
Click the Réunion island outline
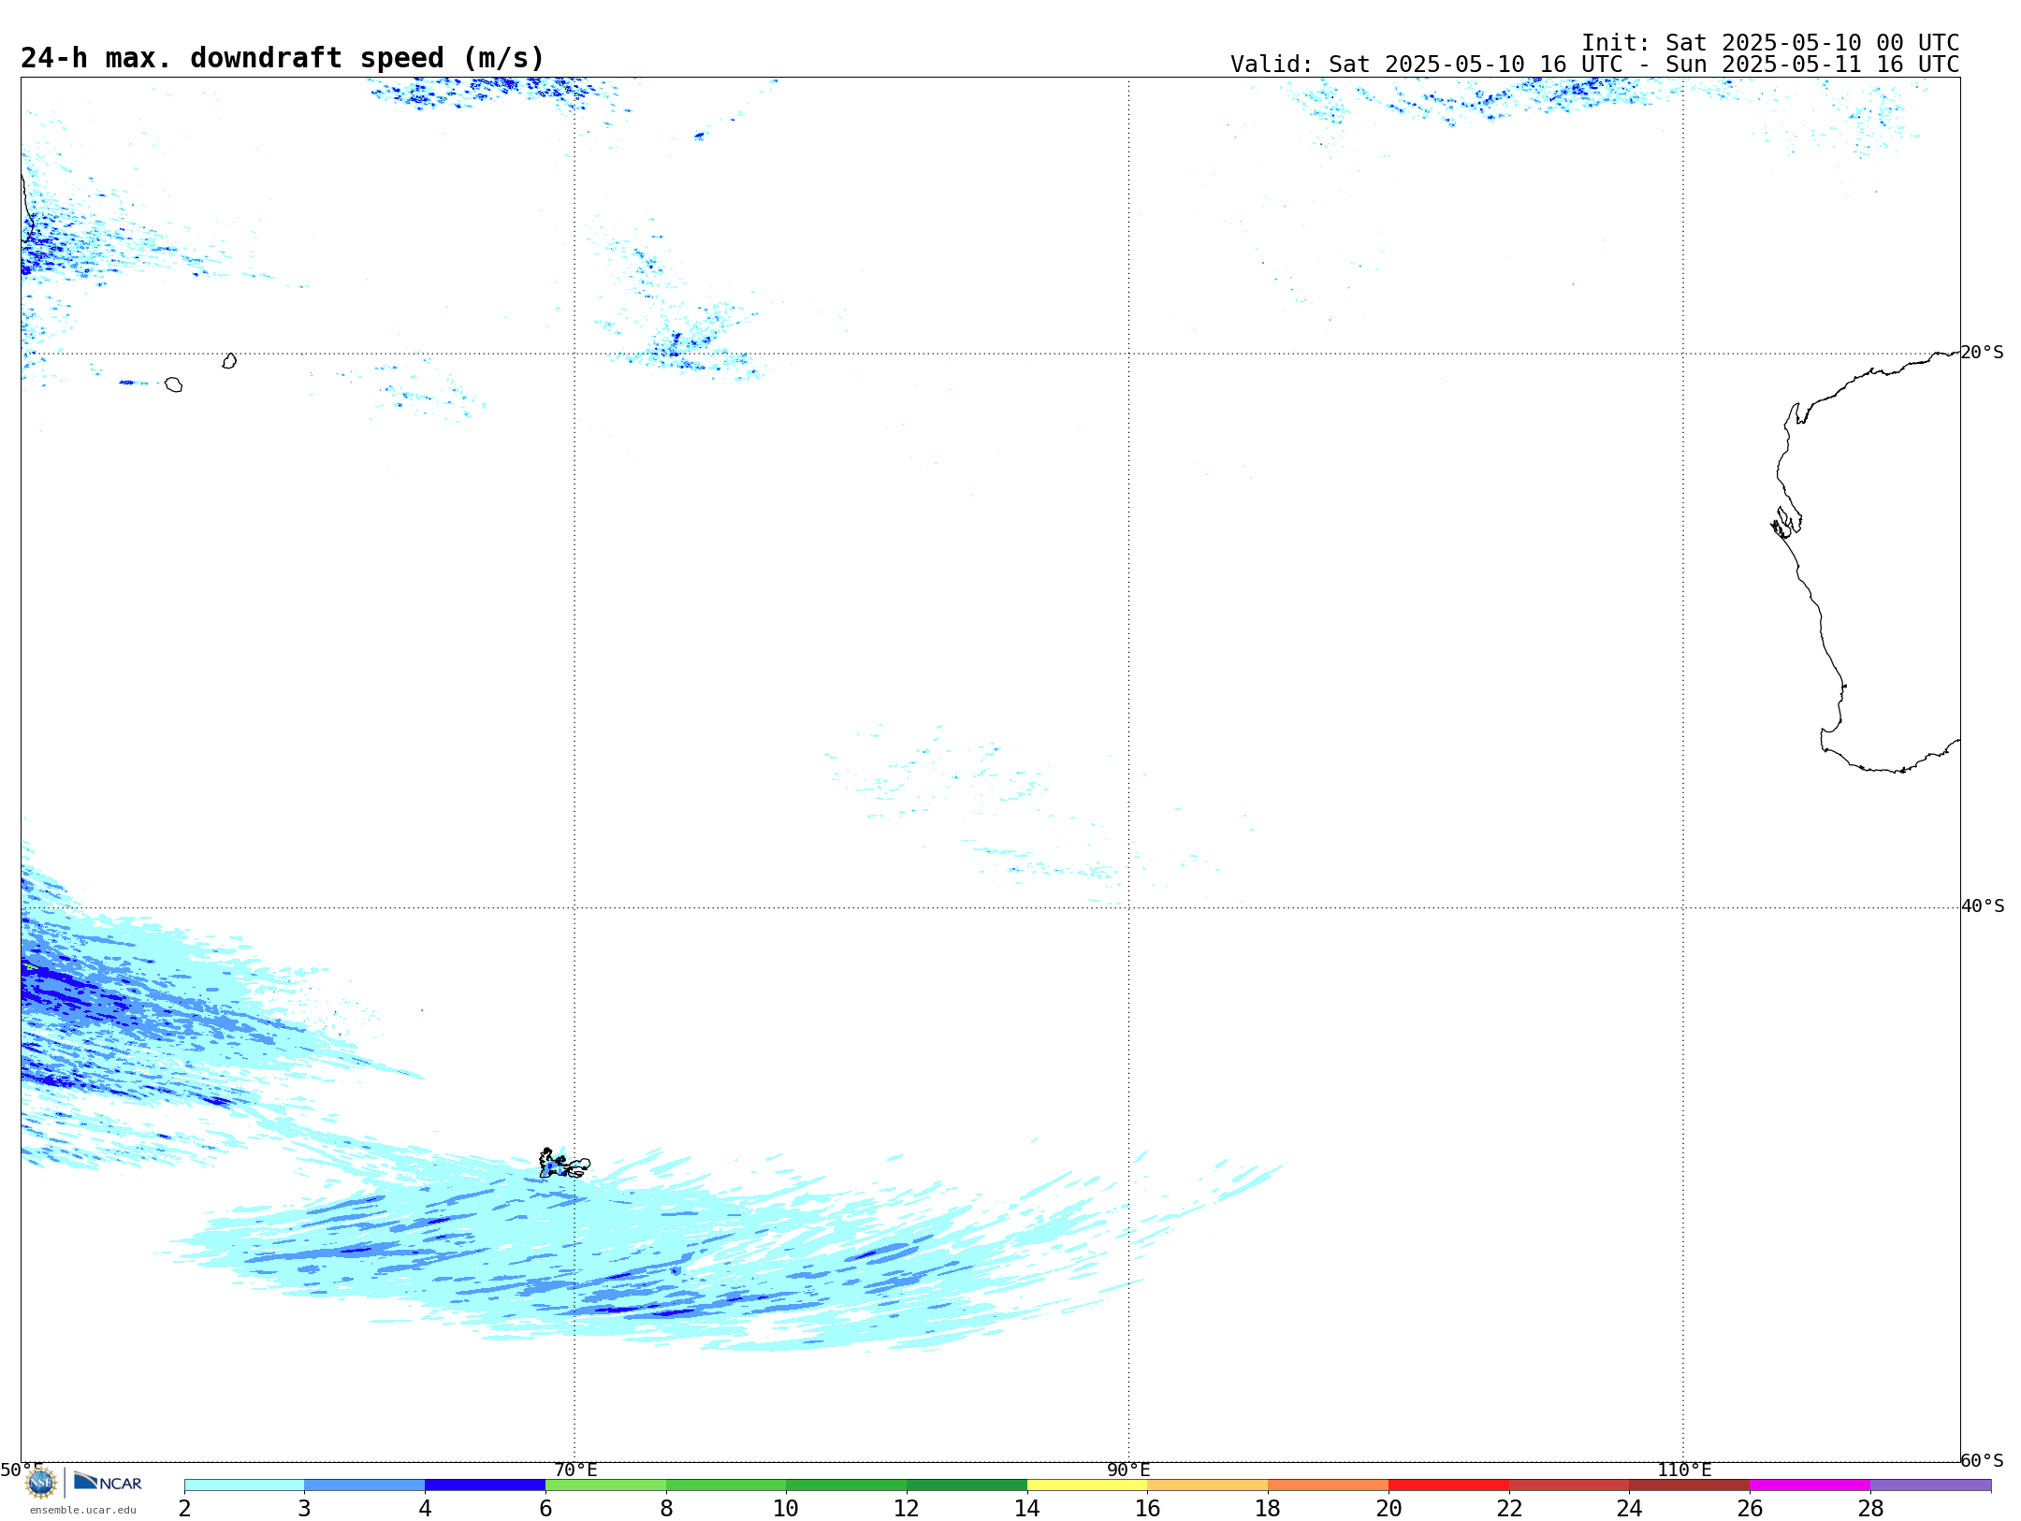(x=173, y=384)
